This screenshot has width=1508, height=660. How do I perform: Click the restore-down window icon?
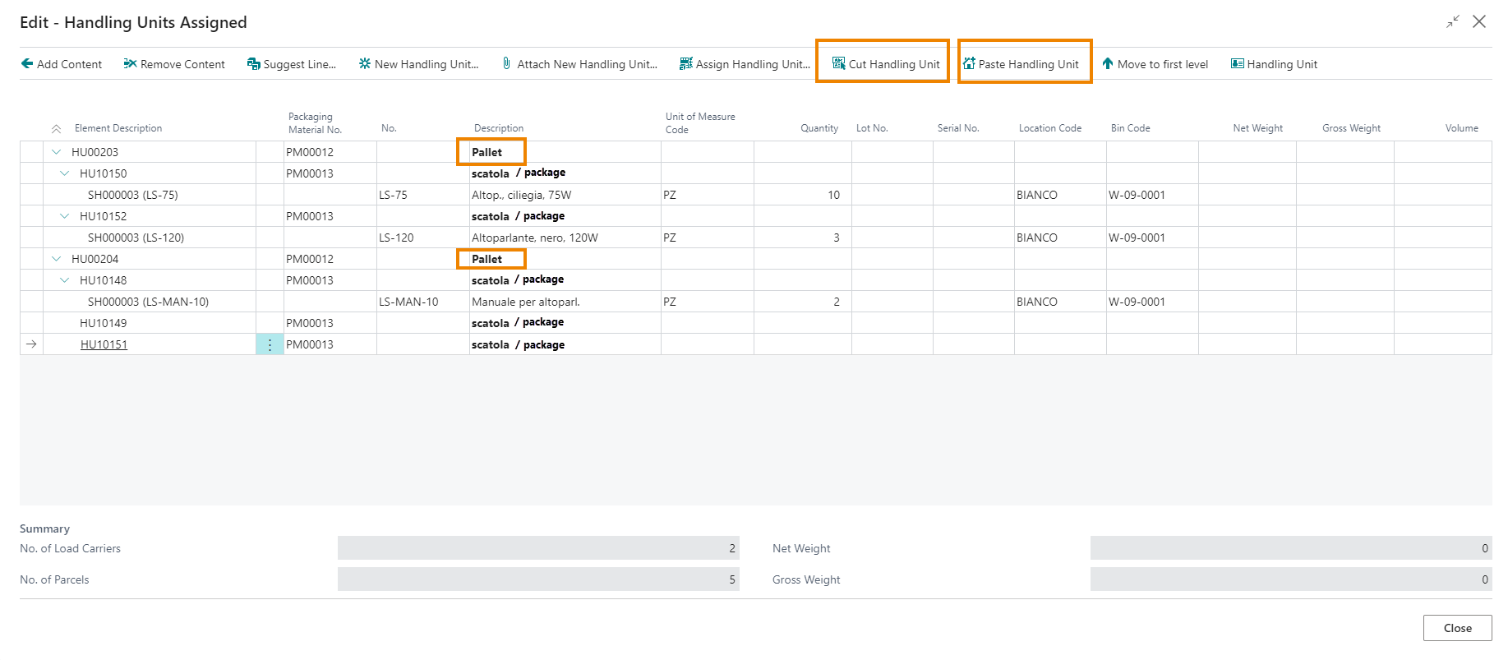(x=1453, y=22)
